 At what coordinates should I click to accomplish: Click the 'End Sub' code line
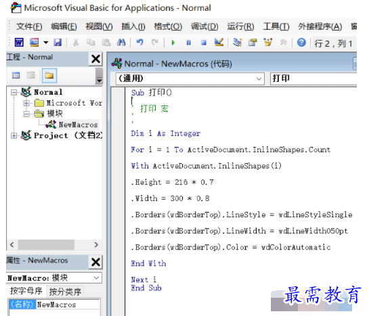pos(146,288)
